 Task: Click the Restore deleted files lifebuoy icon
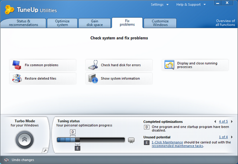[x=17, y=78]
